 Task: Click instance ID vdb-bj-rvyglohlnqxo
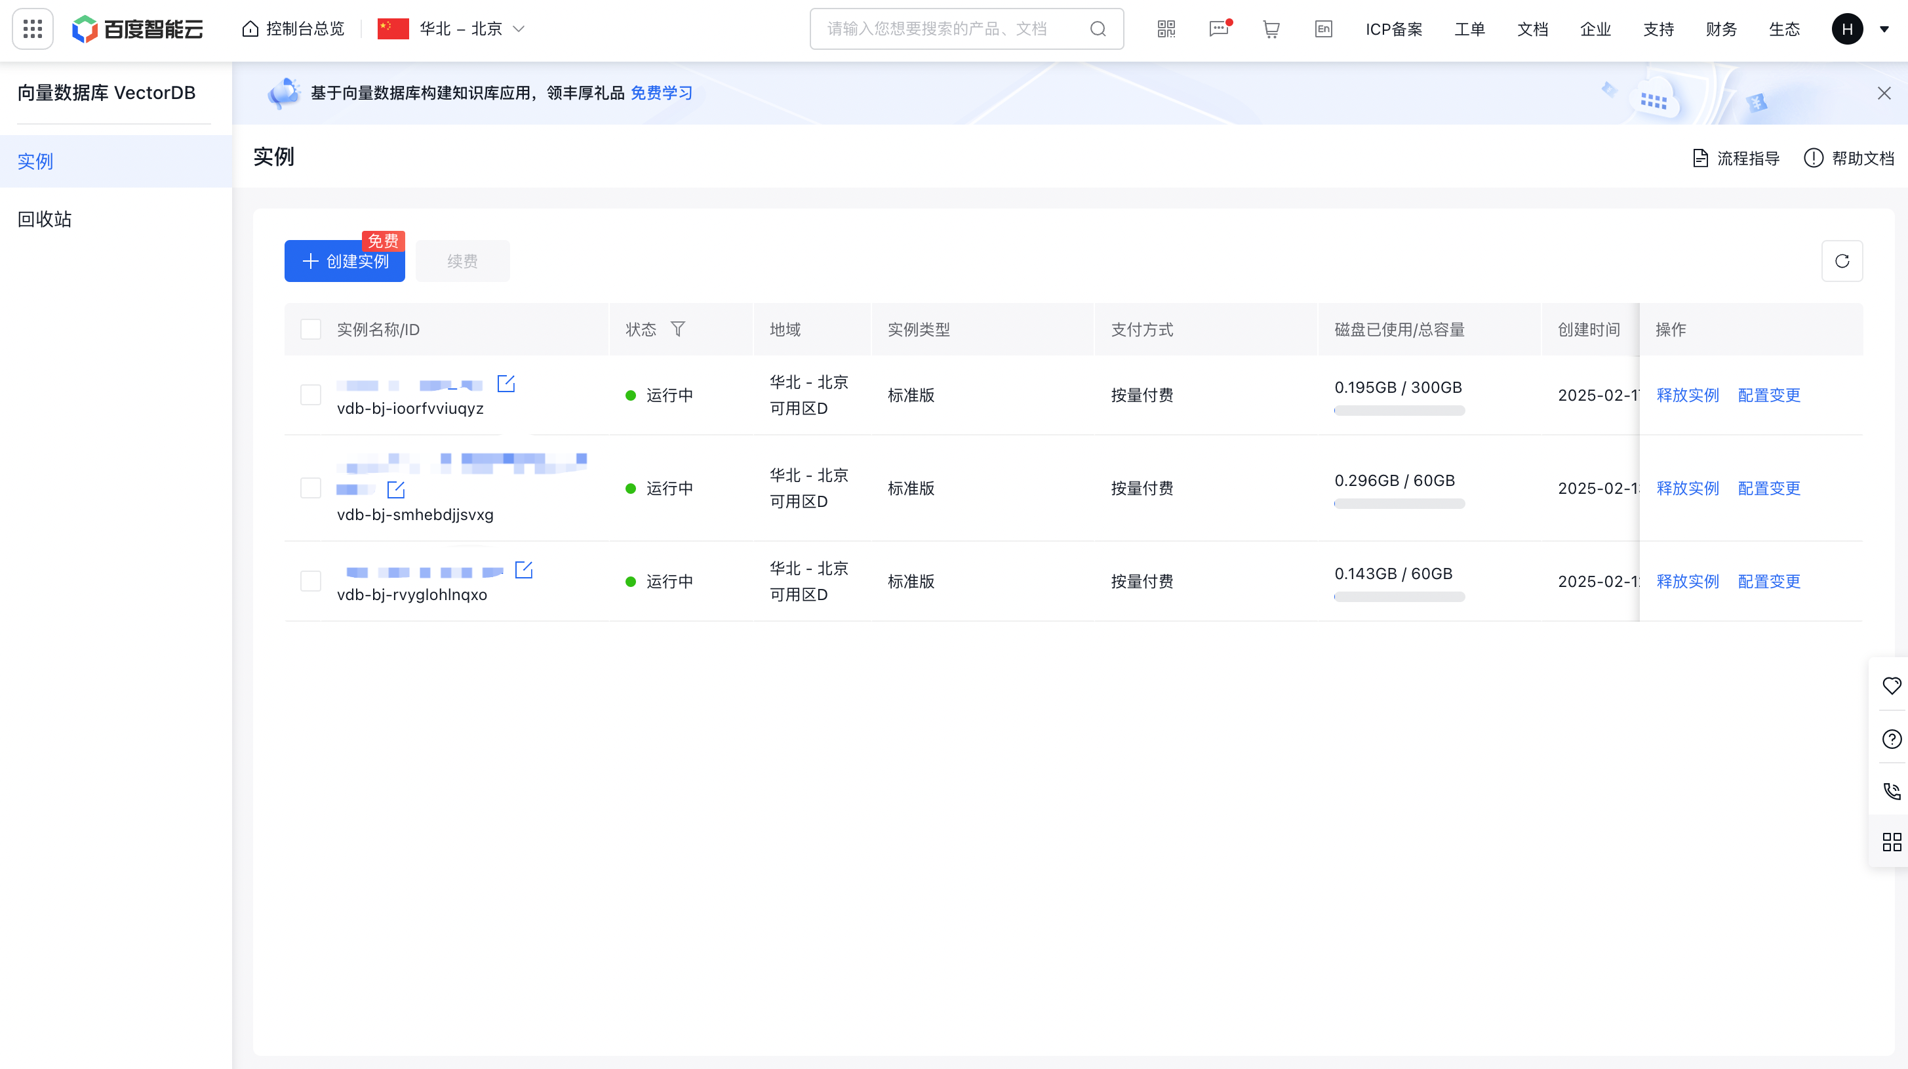point(412,594)
